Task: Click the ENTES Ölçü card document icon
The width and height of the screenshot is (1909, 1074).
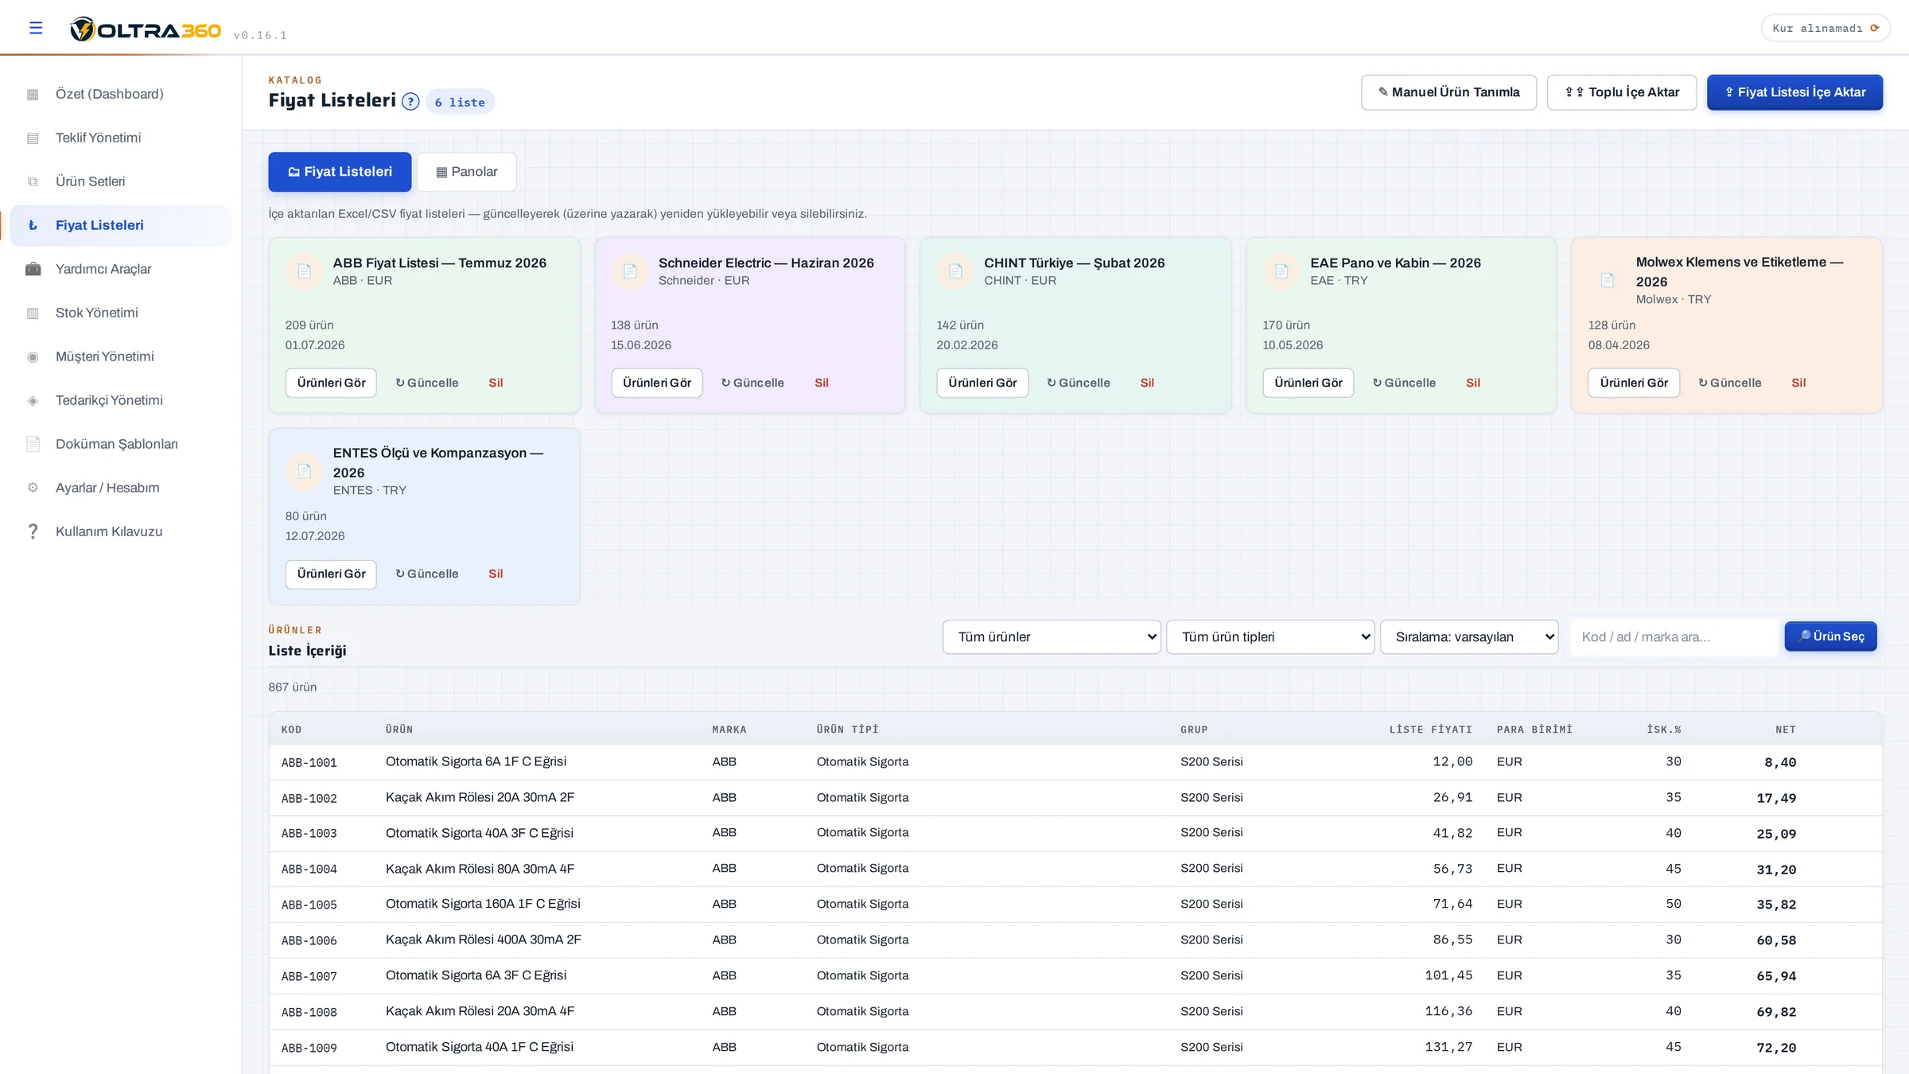Action: (x=304, y=471)
